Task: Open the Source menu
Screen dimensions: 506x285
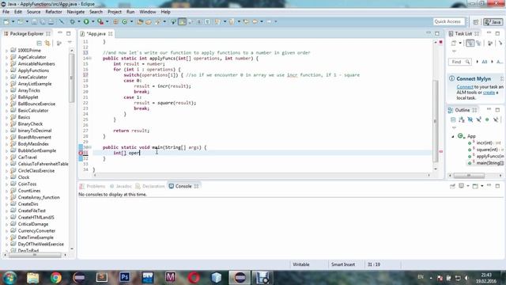Action: click(x=33, y=12)
